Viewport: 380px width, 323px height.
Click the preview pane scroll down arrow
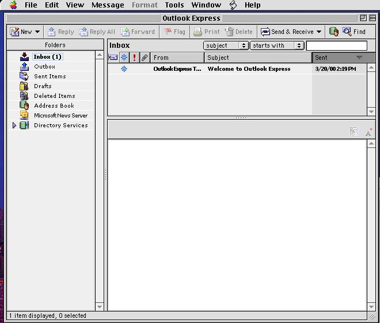371,306
